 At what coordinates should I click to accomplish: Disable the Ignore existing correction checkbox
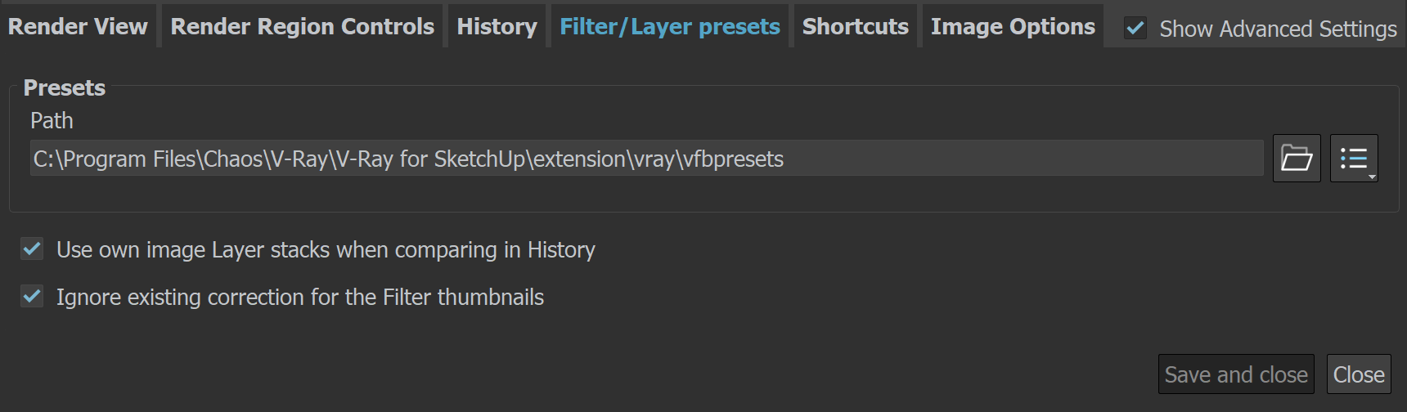coord(32,296)
